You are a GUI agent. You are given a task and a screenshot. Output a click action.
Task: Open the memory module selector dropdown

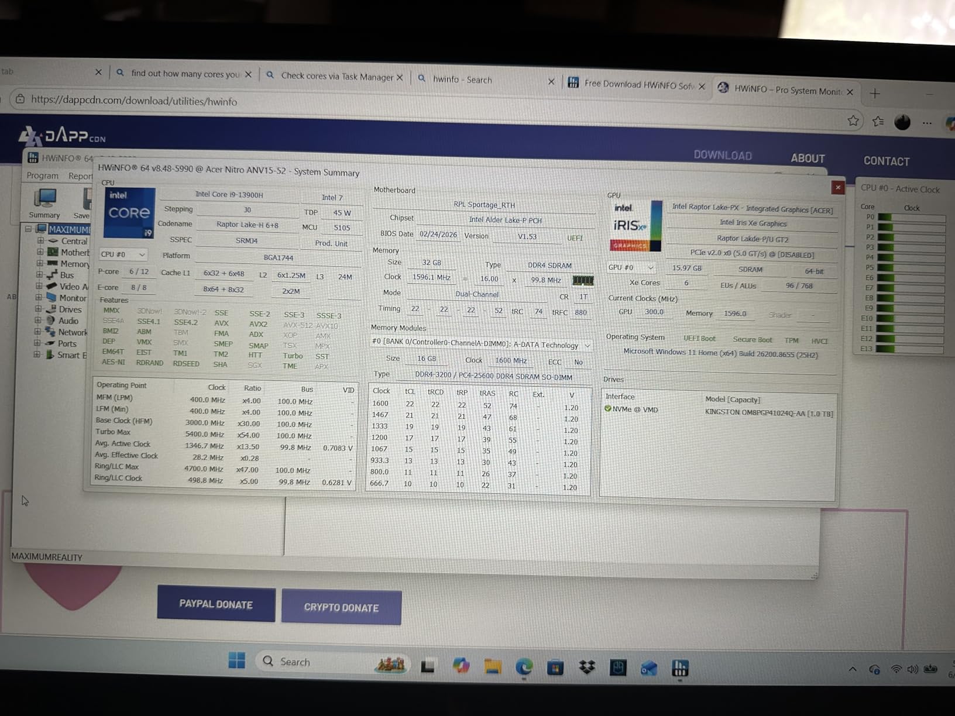click(481, 345)
